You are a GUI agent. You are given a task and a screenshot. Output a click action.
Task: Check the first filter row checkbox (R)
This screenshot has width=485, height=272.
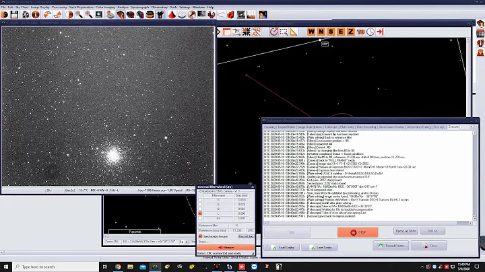(200, 200)
